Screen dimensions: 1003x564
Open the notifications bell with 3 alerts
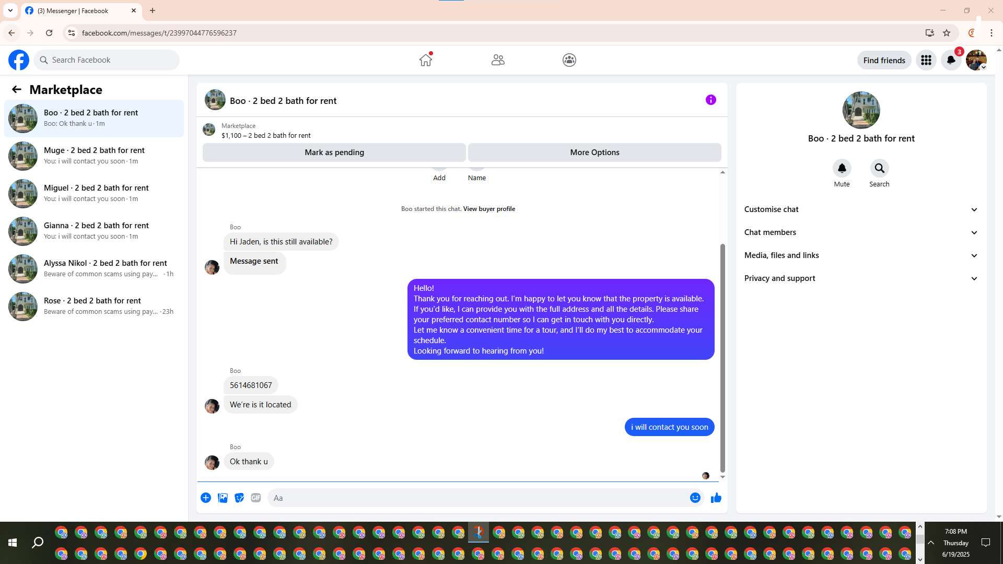click(x=951, y=60)
